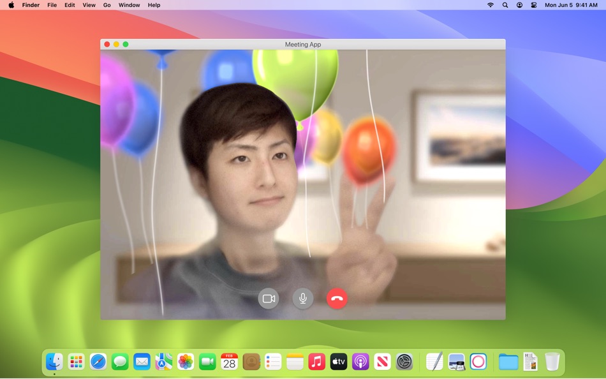Hang up the call with the red button
The height and width of the screenshot is (379, 606).
337,298
